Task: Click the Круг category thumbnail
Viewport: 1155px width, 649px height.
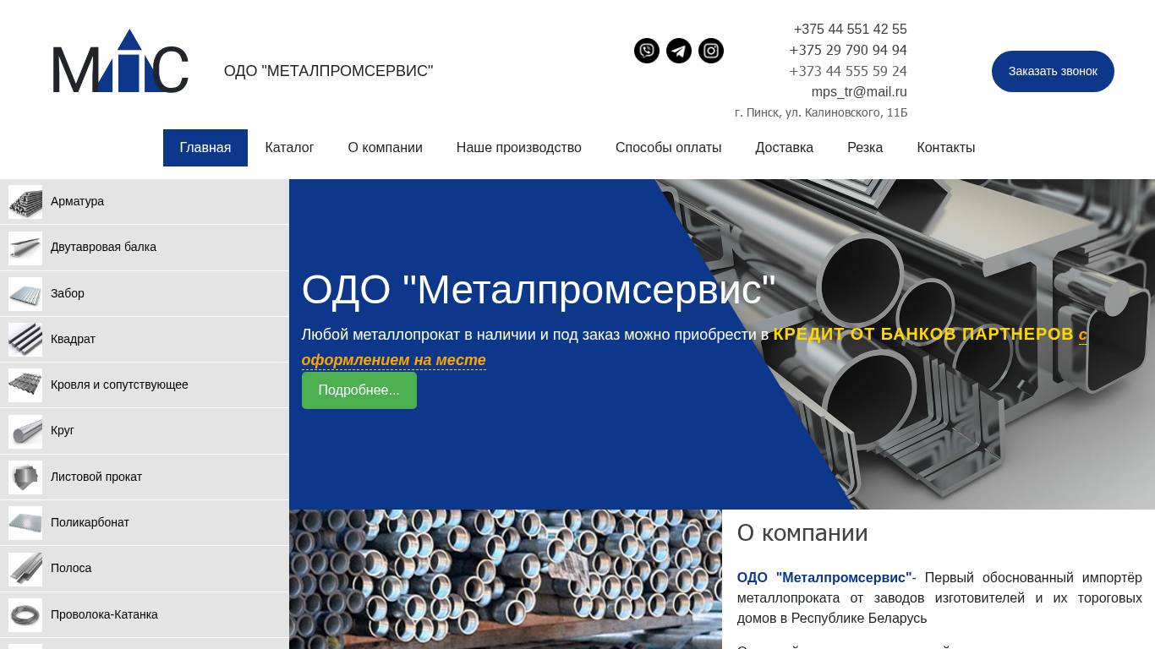Action: click(x=25, y=431)
